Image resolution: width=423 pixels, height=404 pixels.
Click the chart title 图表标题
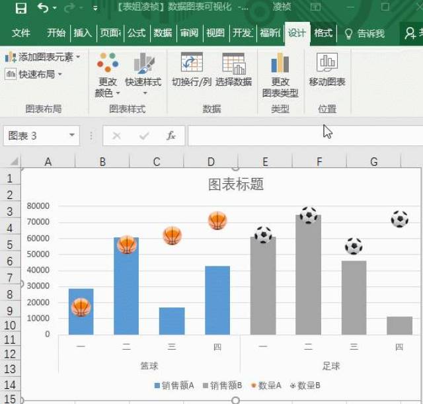(x=236, y=184)
